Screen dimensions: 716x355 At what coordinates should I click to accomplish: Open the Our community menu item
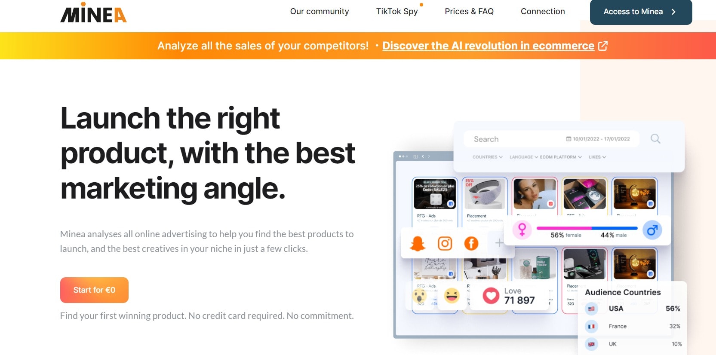point(320,12)
